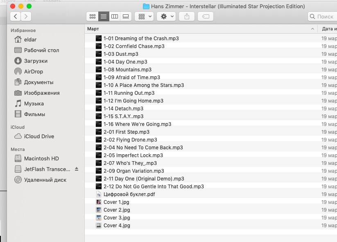Open the gear action menu

click(166, 16)
